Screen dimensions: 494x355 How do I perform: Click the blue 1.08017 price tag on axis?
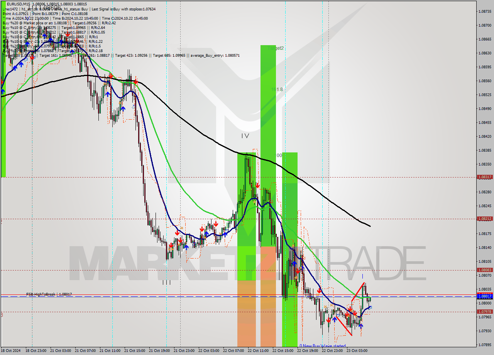pos(485,296)
